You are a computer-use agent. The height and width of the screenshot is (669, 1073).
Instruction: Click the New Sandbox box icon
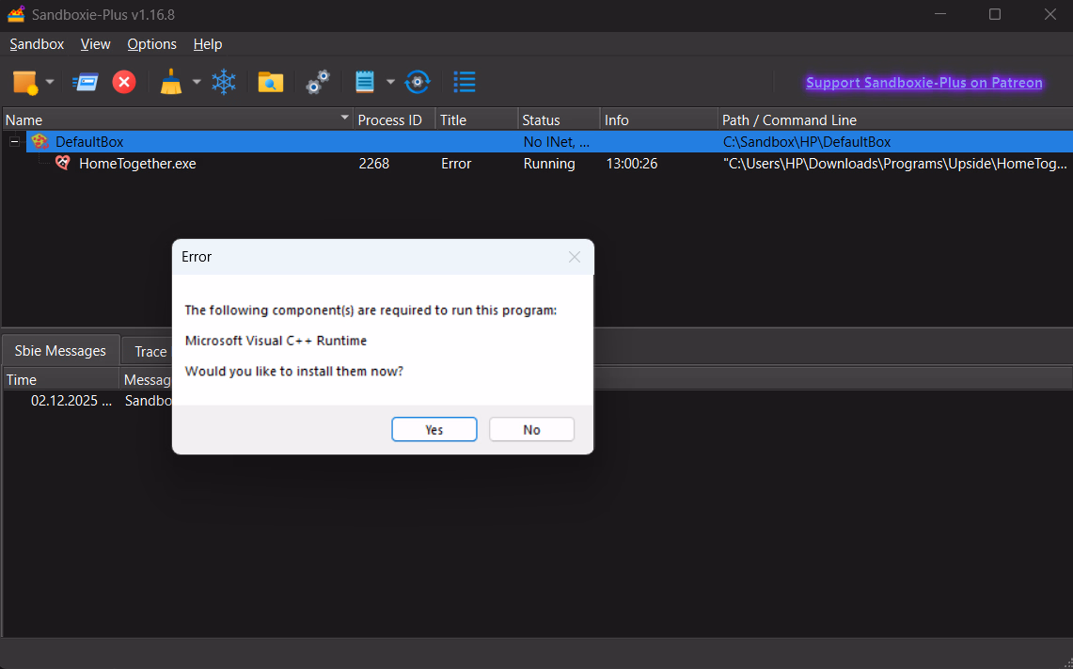point(25,83)
